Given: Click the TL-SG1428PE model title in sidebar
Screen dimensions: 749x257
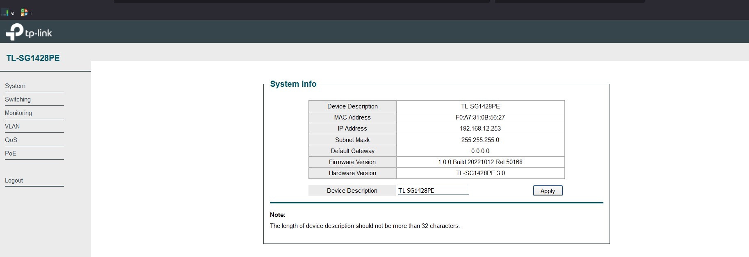Looking at the screenshot, I should coord(33,58).
